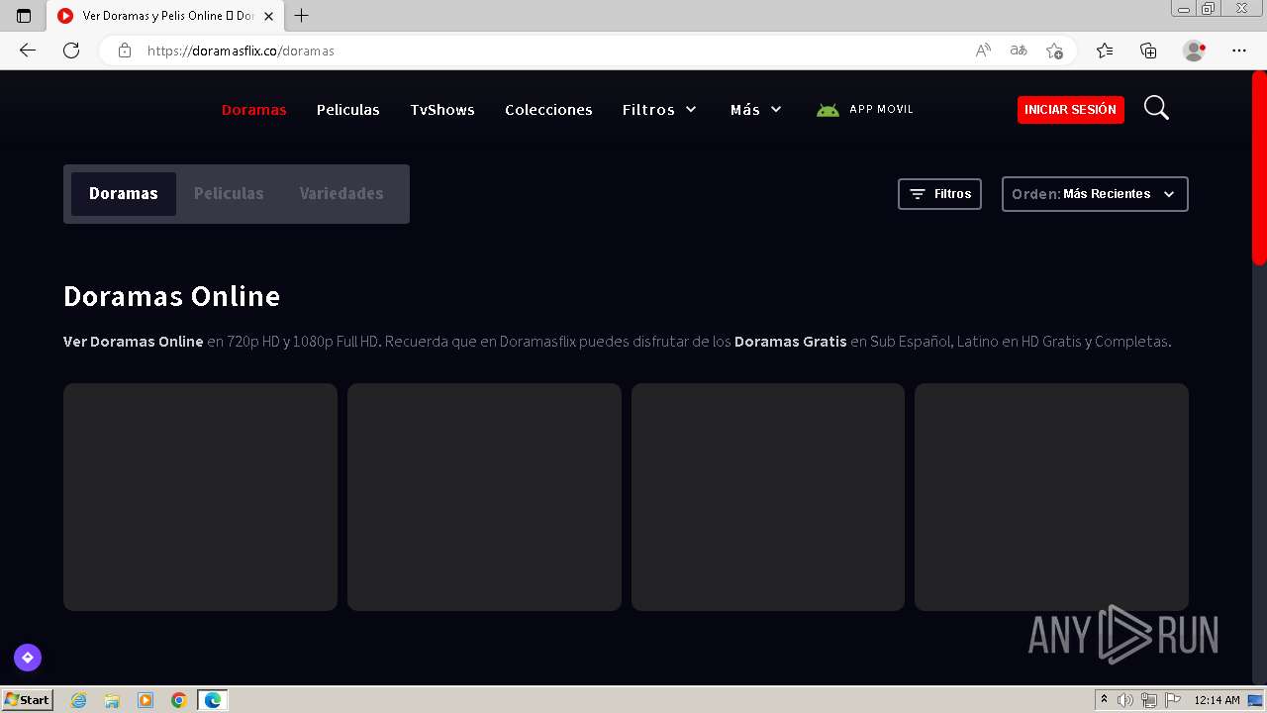Go back with the browser back arrow
The width and height of the screenshot is (1267, 713).
tap(28, 51)
